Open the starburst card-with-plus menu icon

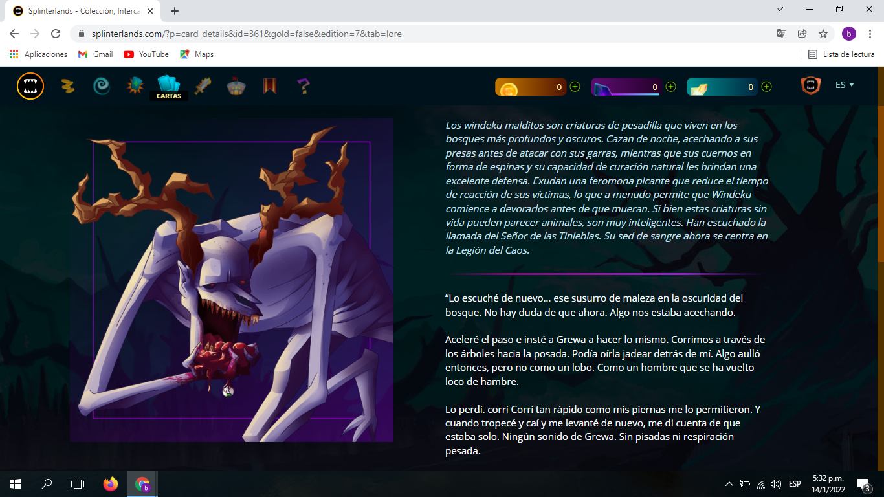[x=135, y=85]
